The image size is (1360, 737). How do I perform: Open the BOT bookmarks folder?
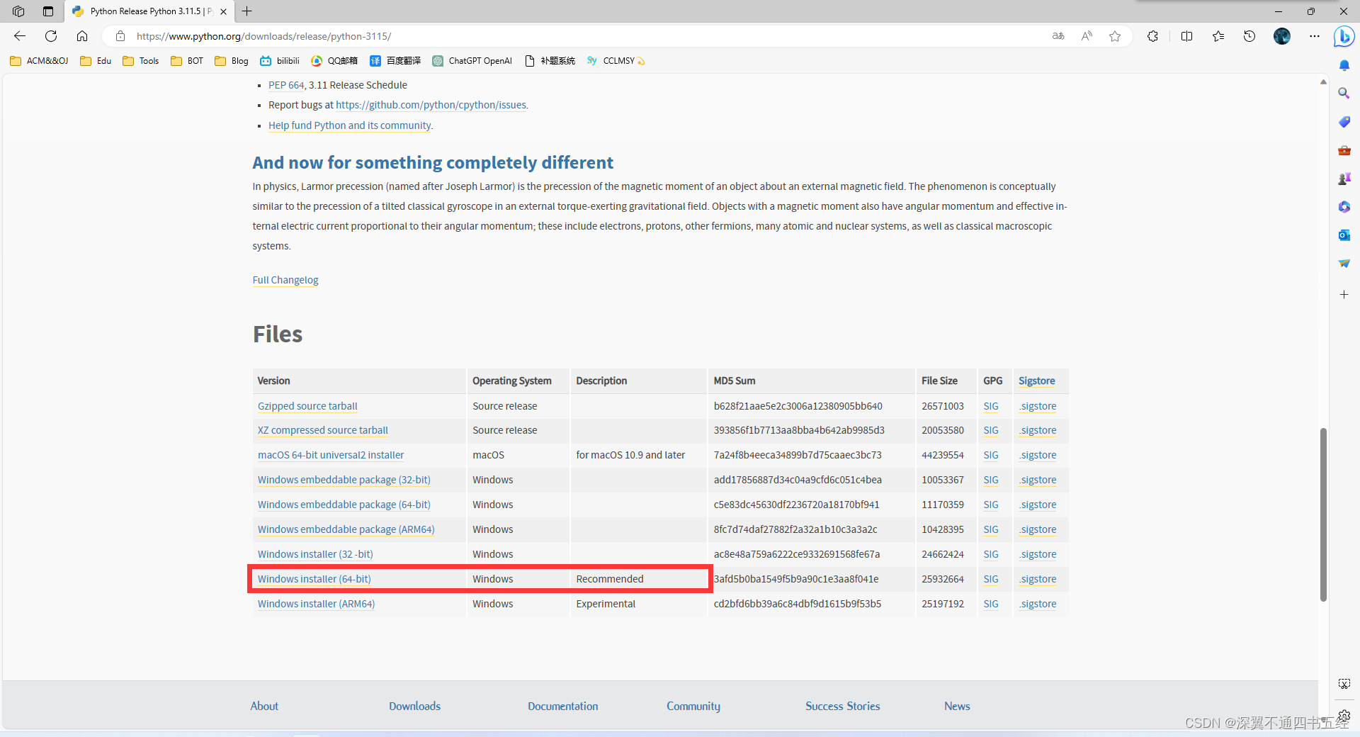[187, 61]
